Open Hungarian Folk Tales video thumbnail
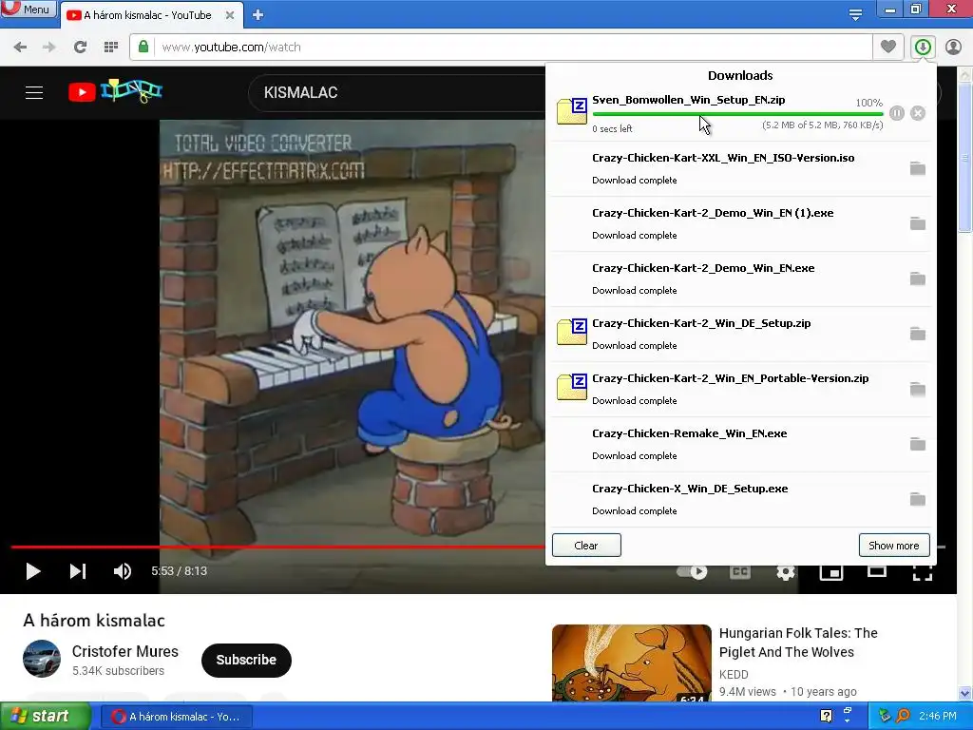 pos(632,663)
